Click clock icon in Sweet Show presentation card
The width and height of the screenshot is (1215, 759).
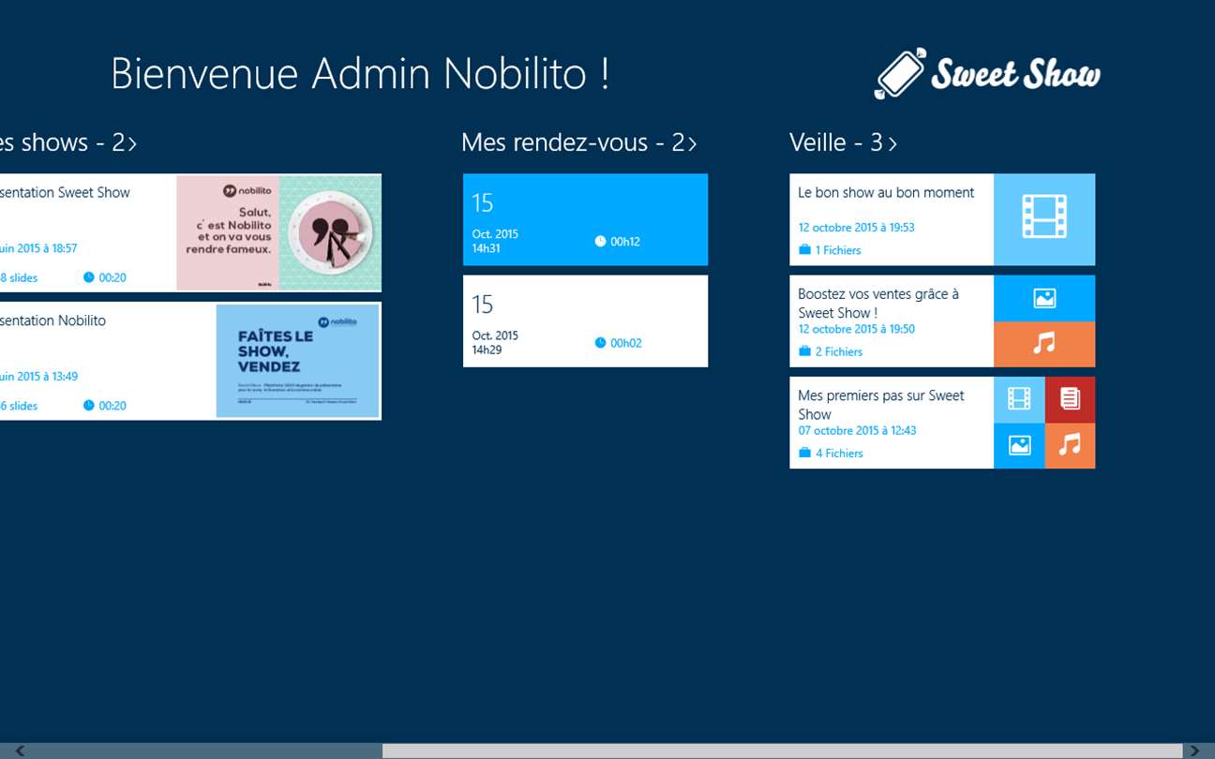pos(89,277)
